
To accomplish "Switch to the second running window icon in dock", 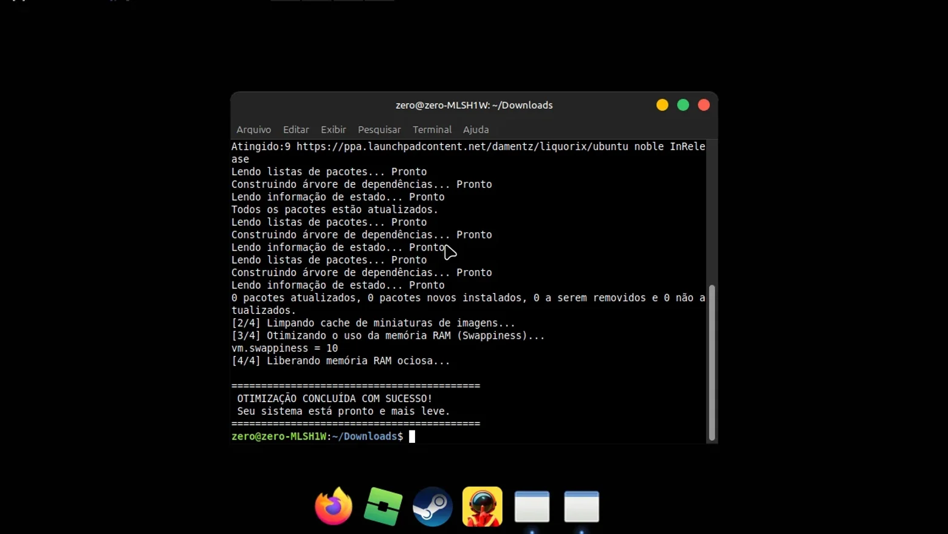I will pyautogui.click(x=582, y=507).
